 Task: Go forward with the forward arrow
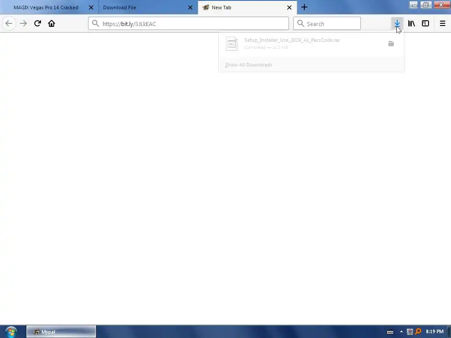23,23
